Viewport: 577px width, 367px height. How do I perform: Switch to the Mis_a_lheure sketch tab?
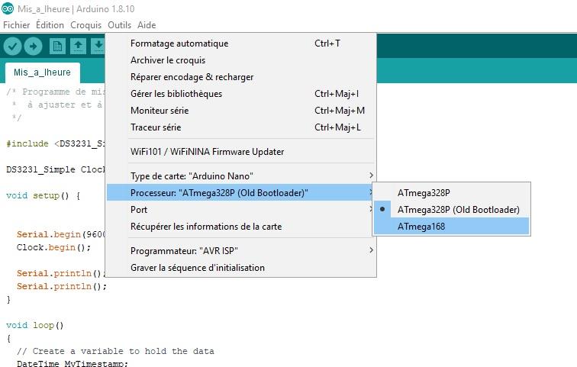(42, 72)
